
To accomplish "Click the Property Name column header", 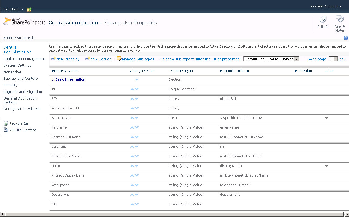I will pos(65,71).
